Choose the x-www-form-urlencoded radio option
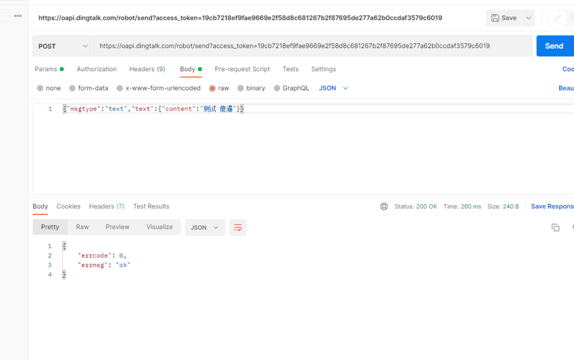The height and width of the screenshot is (360, 574). click(120, 88)
